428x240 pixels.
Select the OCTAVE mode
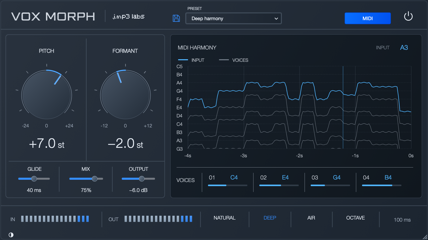(355, 218)
